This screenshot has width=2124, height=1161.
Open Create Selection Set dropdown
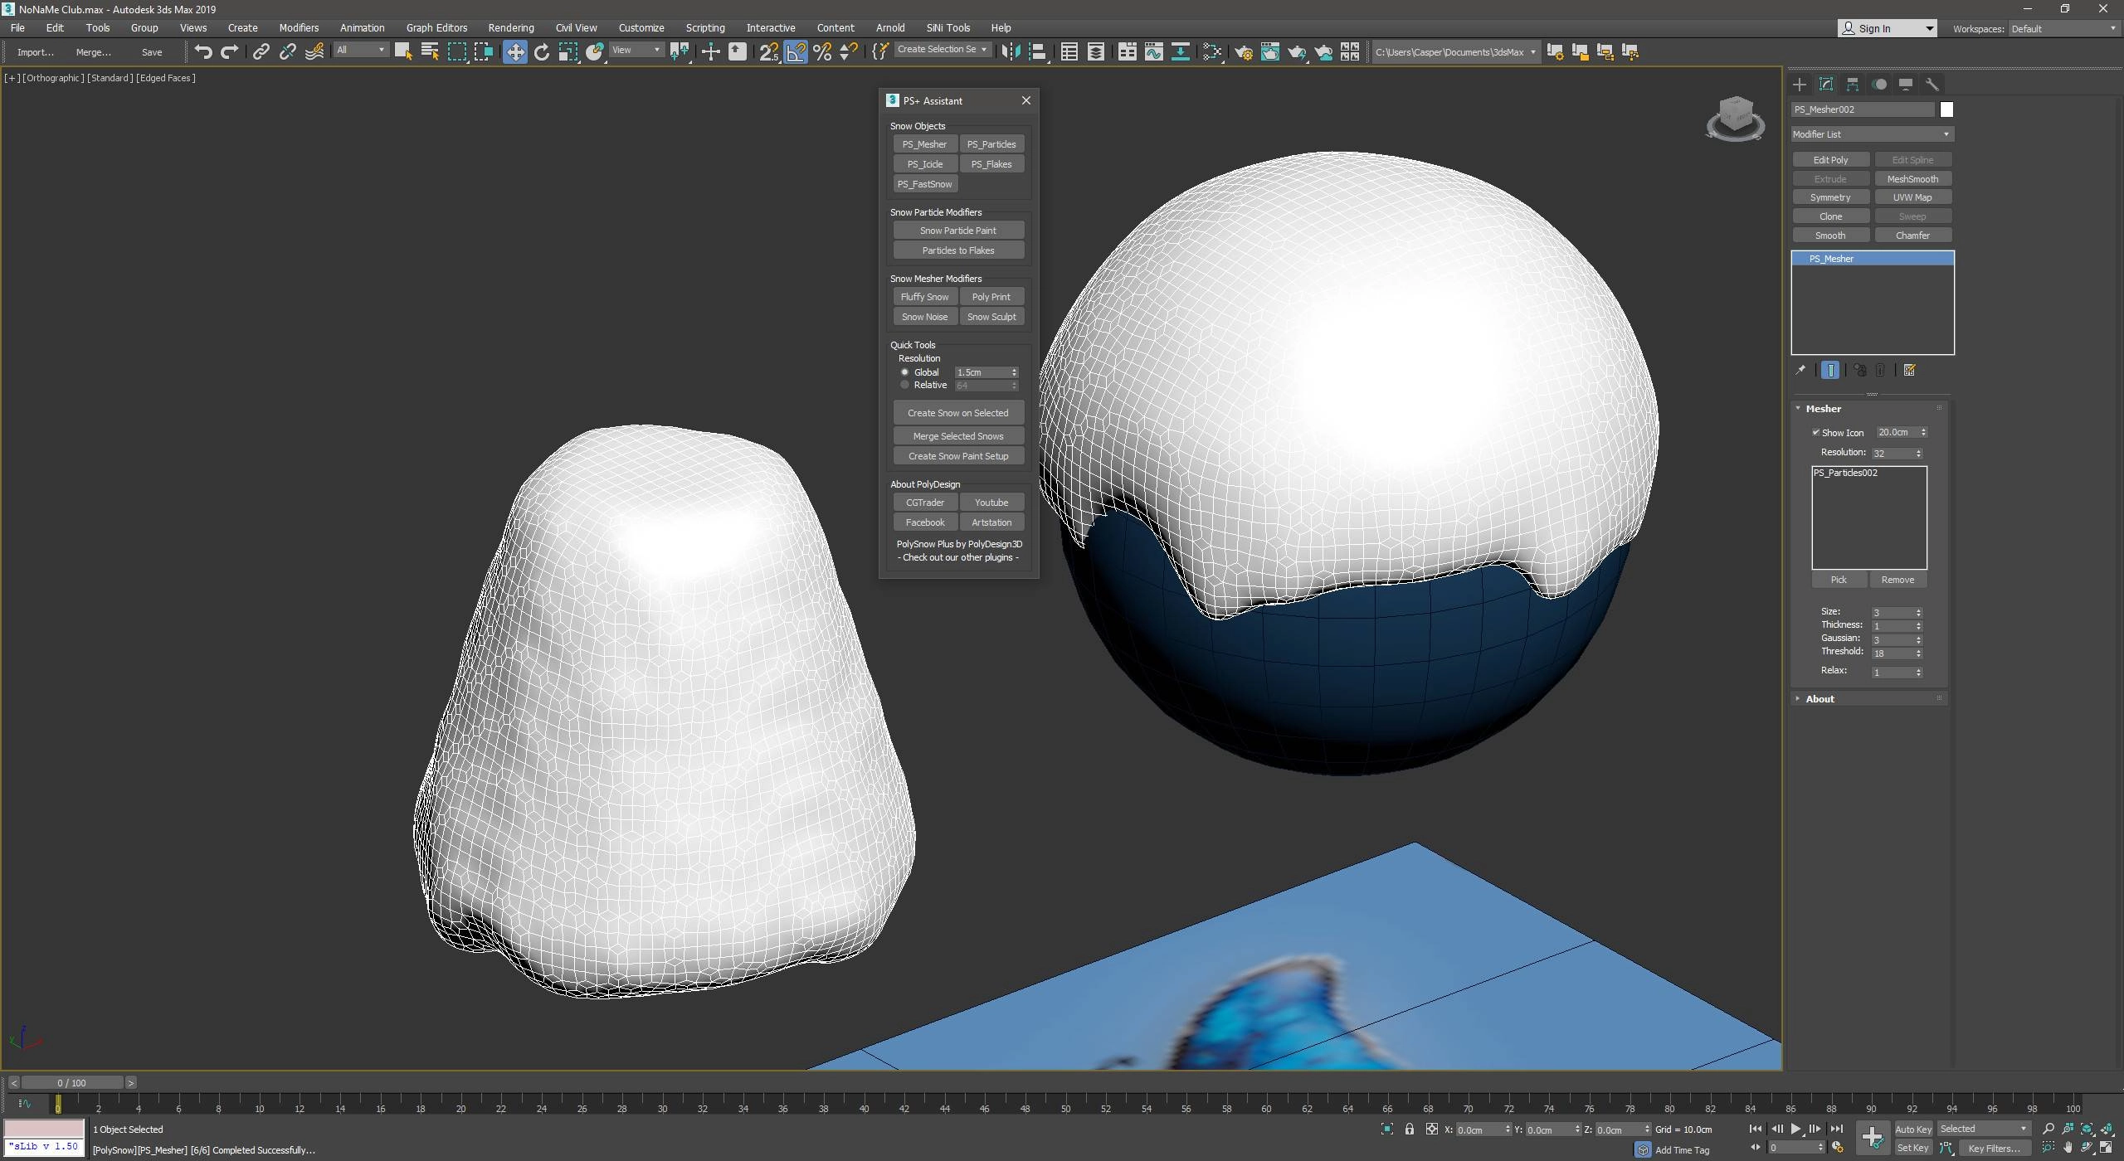943,50
